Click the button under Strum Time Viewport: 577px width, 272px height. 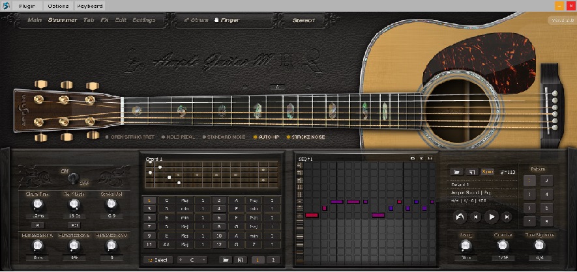37,225
